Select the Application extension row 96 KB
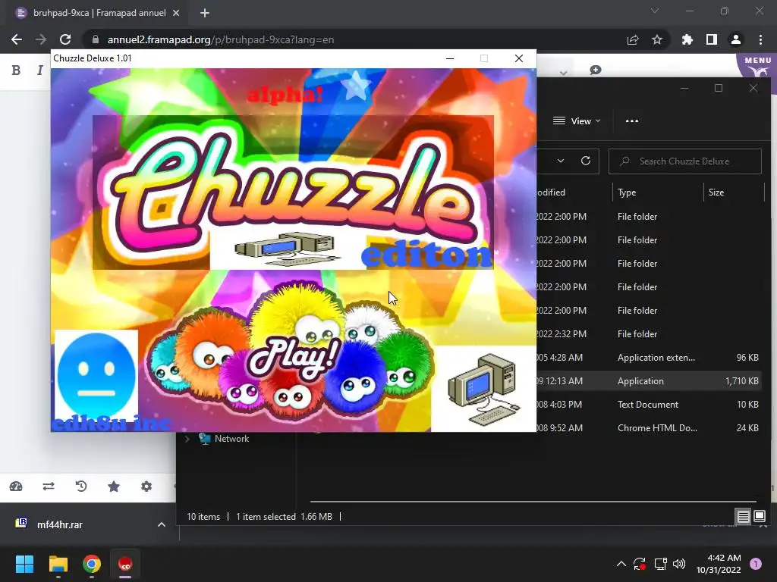Image resolution: width=777 pixels, height=582 pixels. [650, 358]
